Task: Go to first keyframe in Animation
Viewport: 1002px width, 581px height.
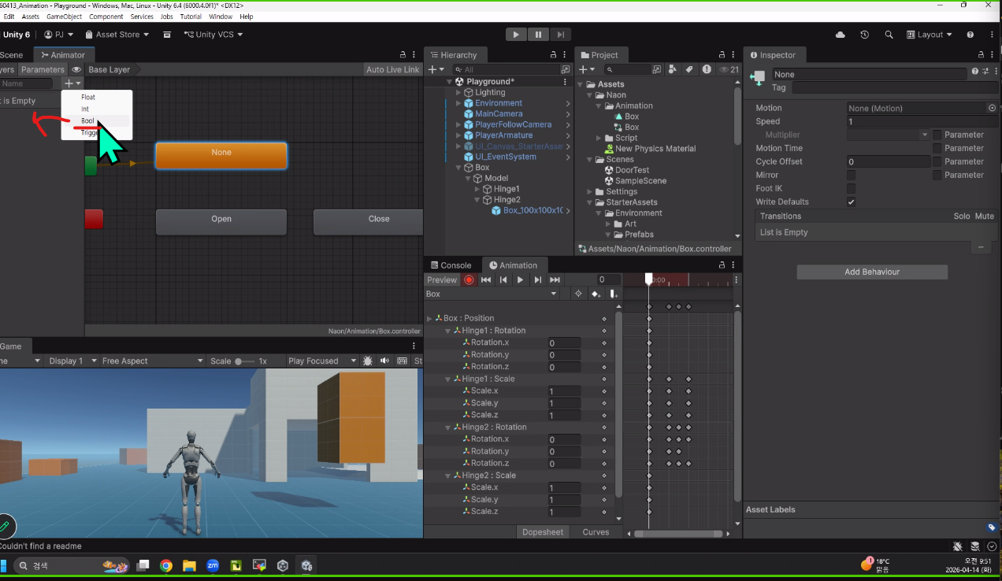Action: click(x=486, y=279)
